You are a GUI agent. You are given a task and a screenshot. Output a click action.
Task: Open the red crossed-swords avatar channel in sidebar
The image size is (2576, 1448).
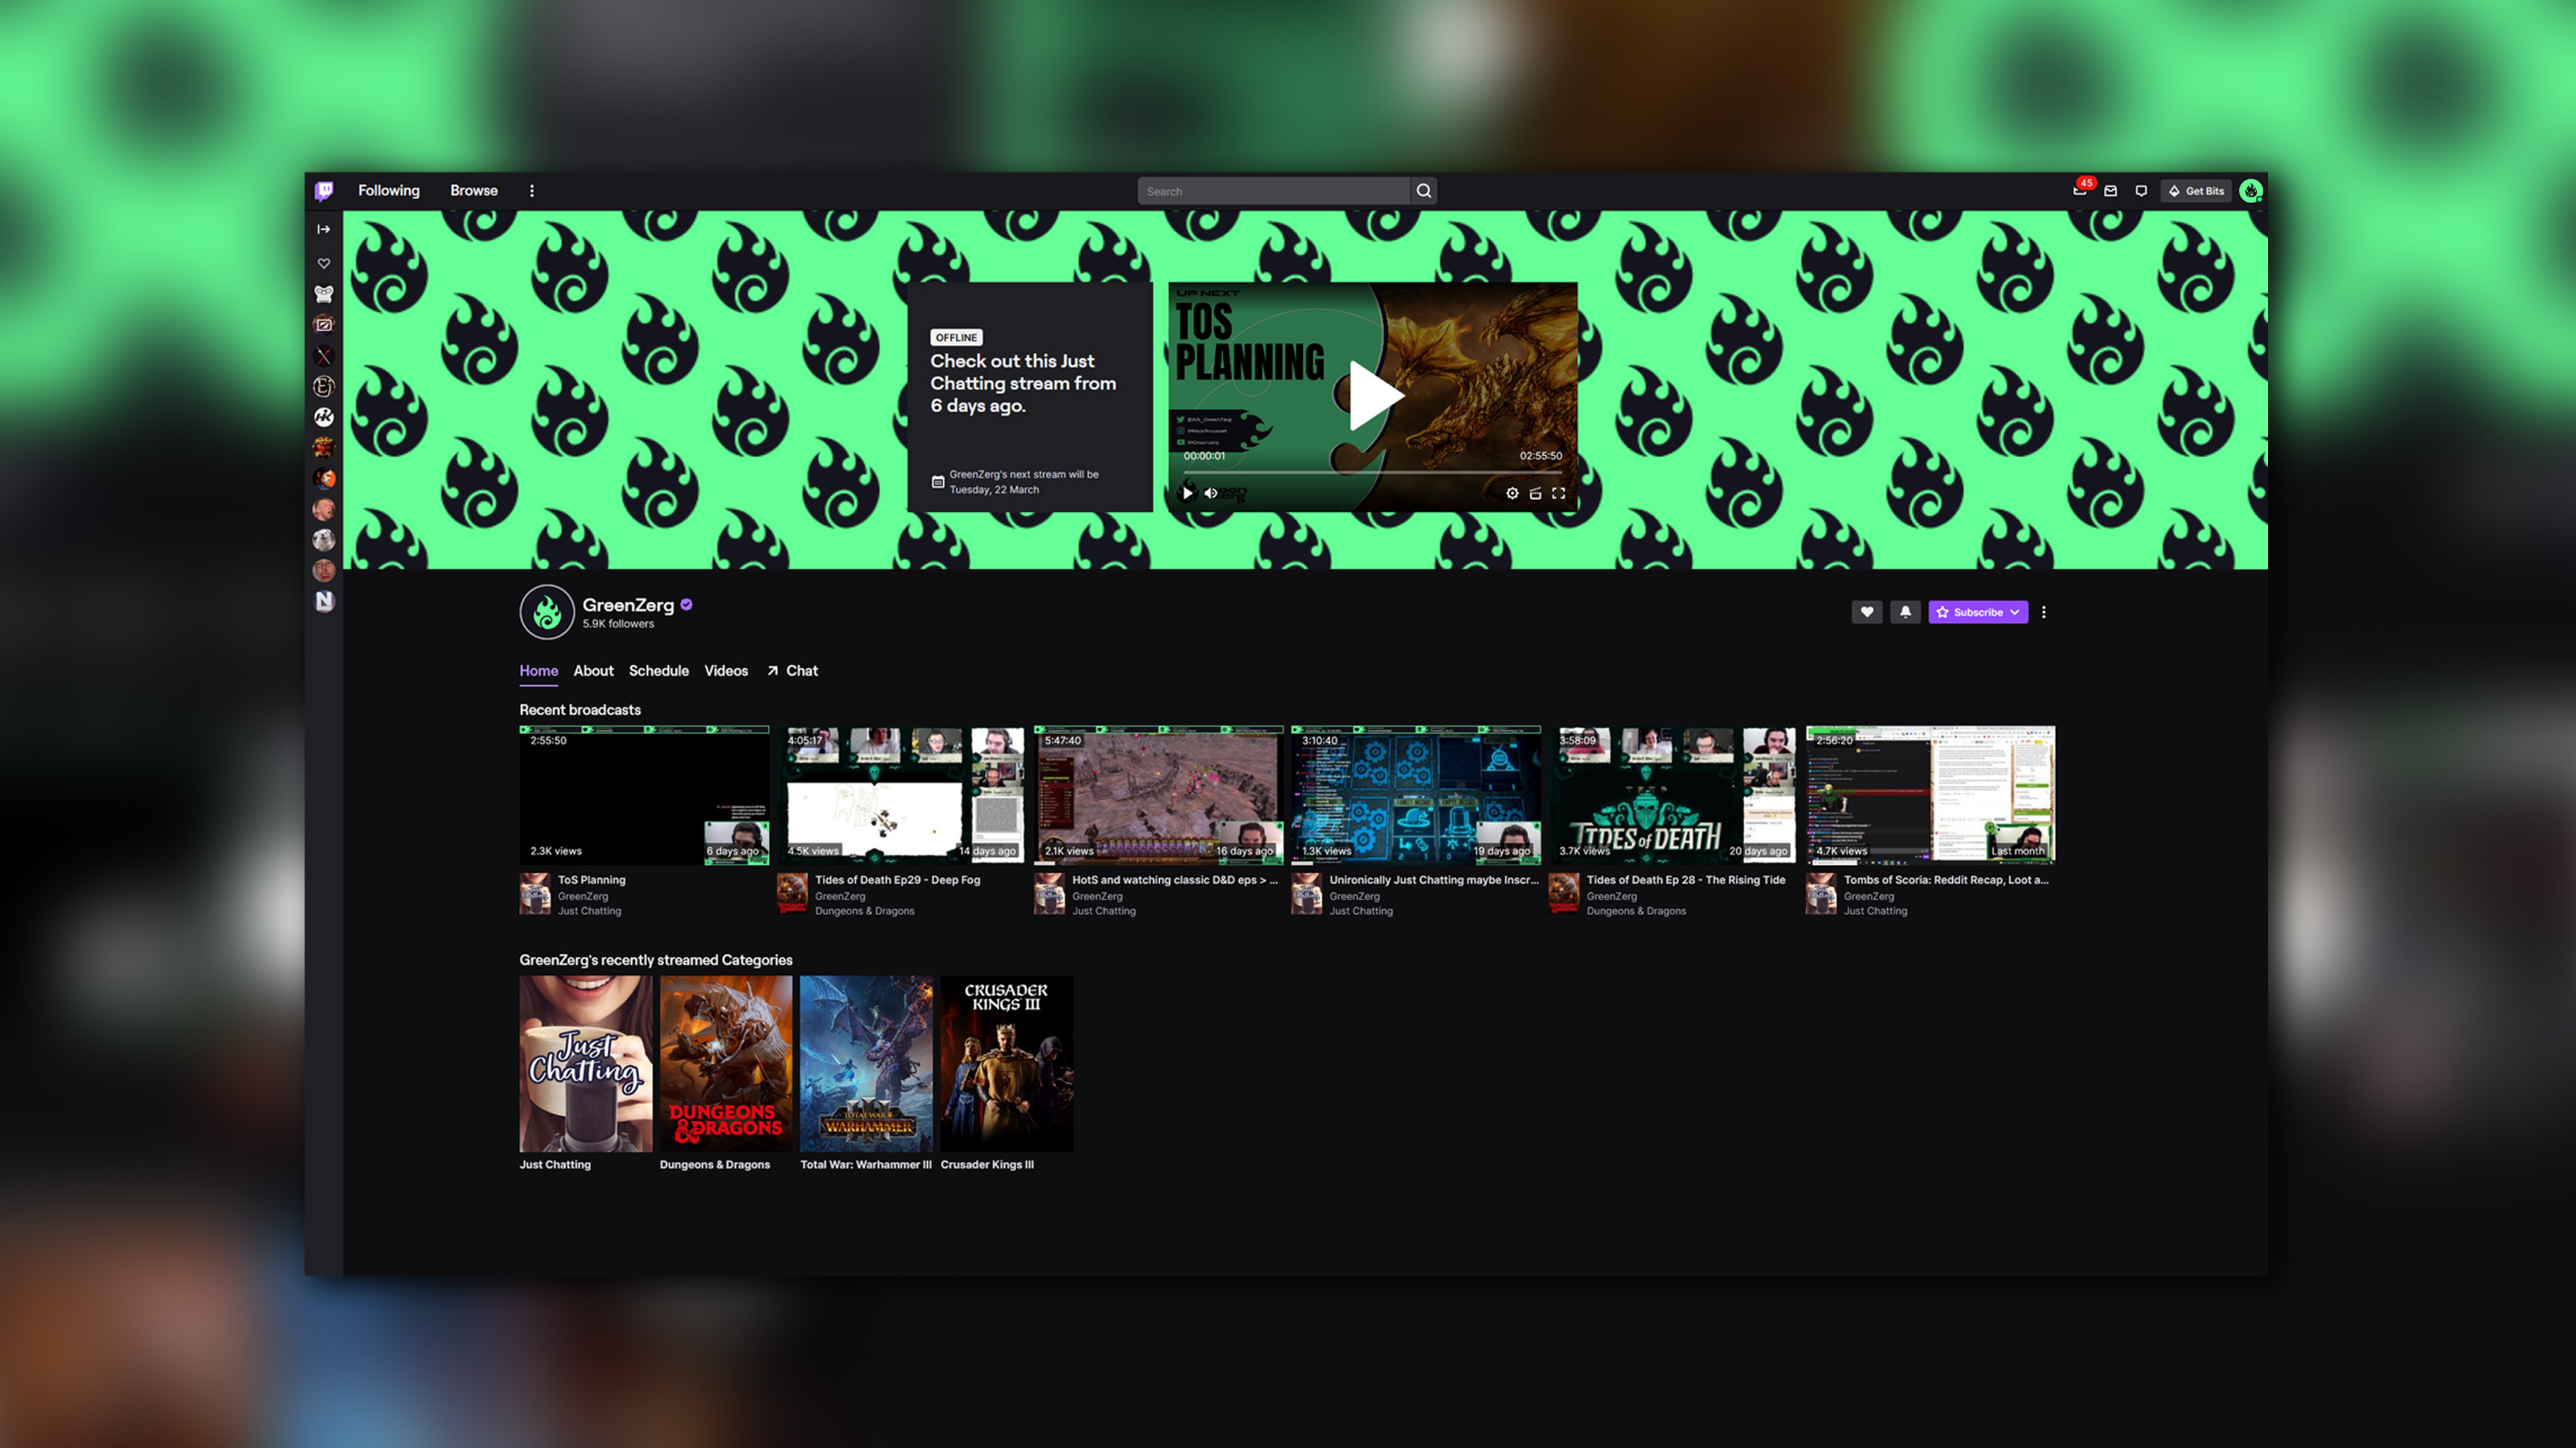click(324, 356)
